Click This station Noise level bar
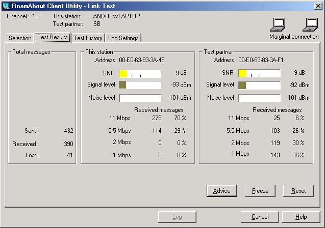This screenshot has width=325, height=228. tap(140, 98)
